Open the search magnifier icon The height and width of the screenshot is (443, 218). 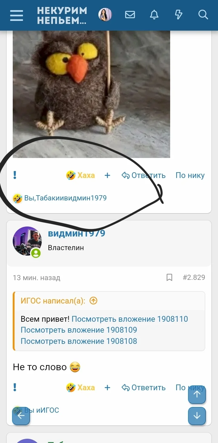click(x=203, y=15)
